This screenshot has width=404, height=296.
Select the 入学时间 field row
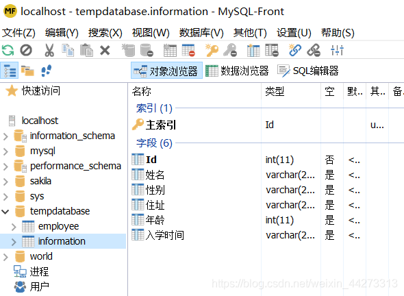266,235
